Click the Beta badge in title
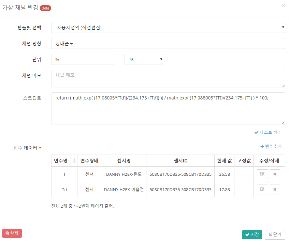 pyautogui.click(x=45, y=8)
